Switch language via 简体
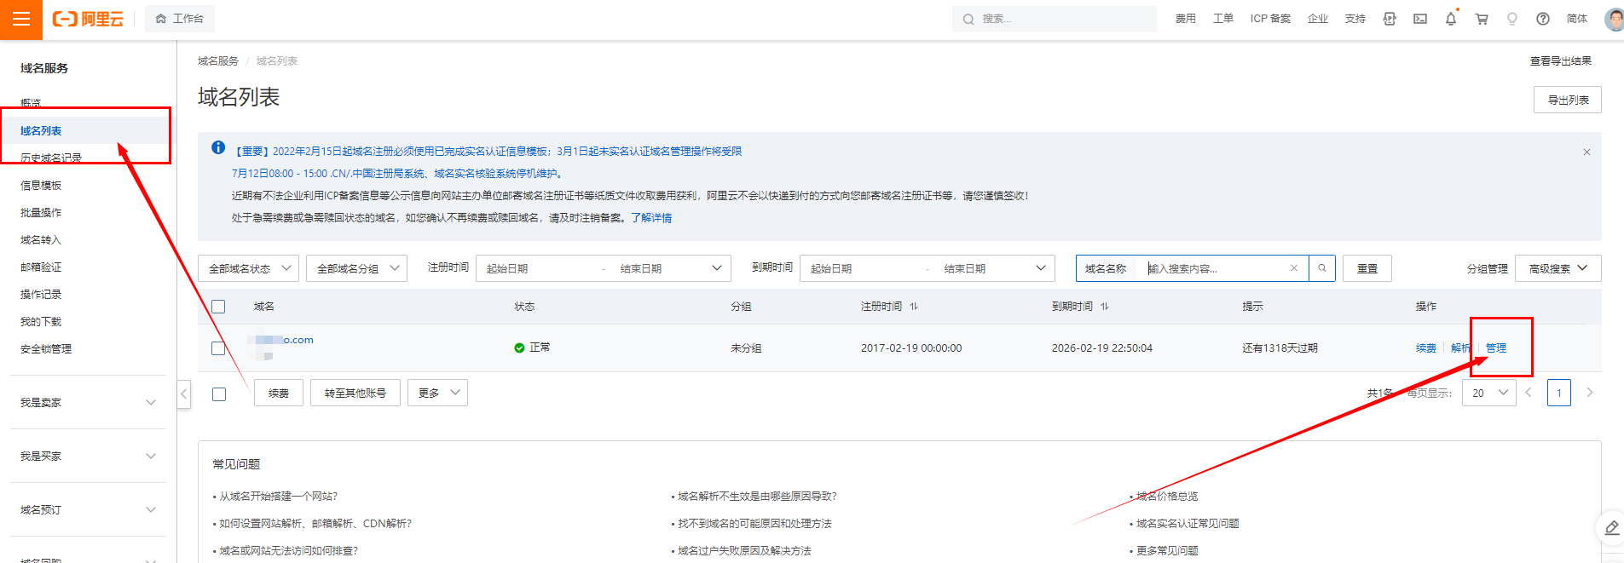 click(x=1577, y=19)
